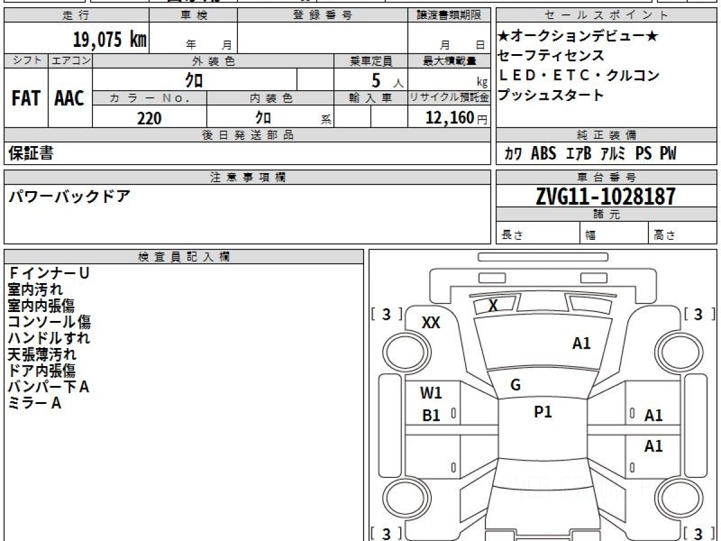Screen dimensions: 721x541
Task: Select the アルミ equipment item
Action: [613, 154]
